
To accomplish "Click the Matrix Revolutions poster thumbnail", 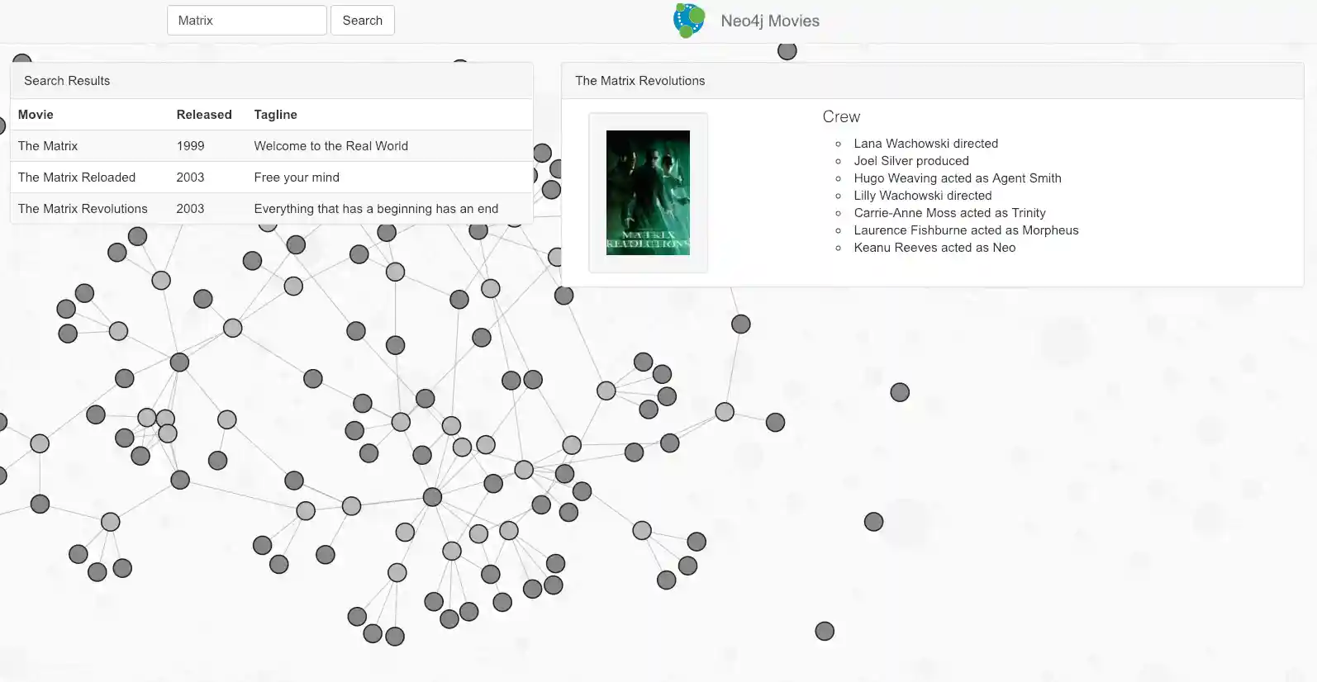I will click(648, 192).
